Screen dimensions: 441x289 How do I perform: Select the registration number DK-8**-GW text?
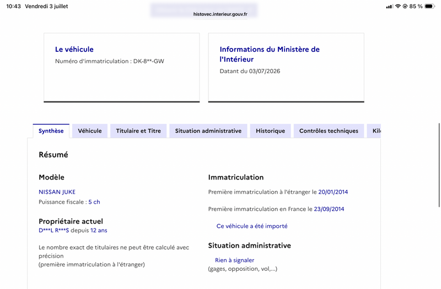(x=148, y=61)
